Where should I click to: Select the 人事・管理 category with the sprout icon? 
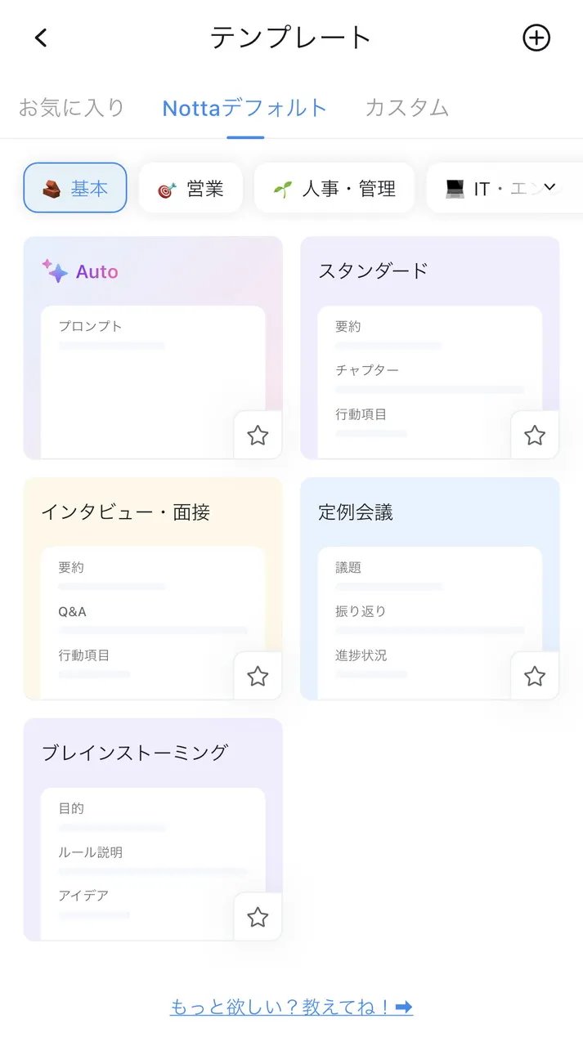[x=334, y=188]
